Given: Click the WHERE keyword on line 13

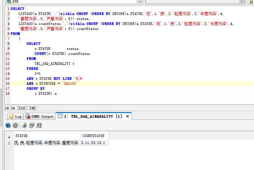Looking at the screenshot, I should pyautogui.click(x=32, y=69).
